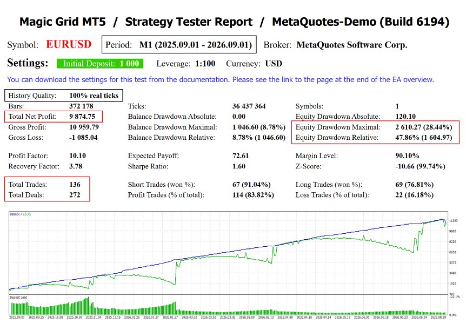Click Profit Trades value 114 (83.82%)
This screenshot has width=466, height=324.
point(253,195)
